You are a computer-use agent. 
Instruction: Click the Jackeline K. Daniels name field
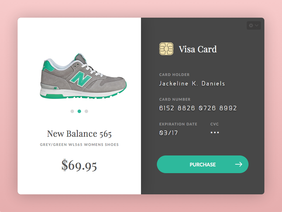click(x=192, y=84)
